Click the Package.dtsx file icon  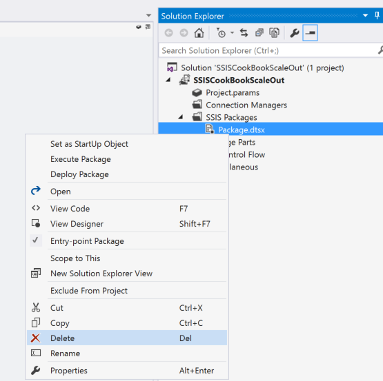coord(210,130)
